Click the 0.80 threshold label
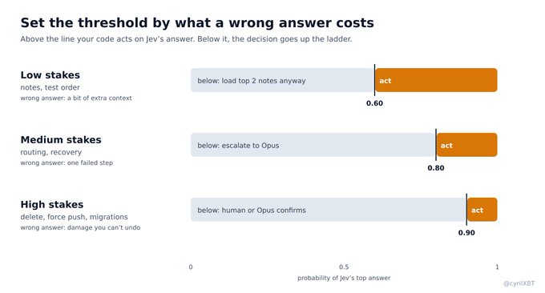 [436, 168]
